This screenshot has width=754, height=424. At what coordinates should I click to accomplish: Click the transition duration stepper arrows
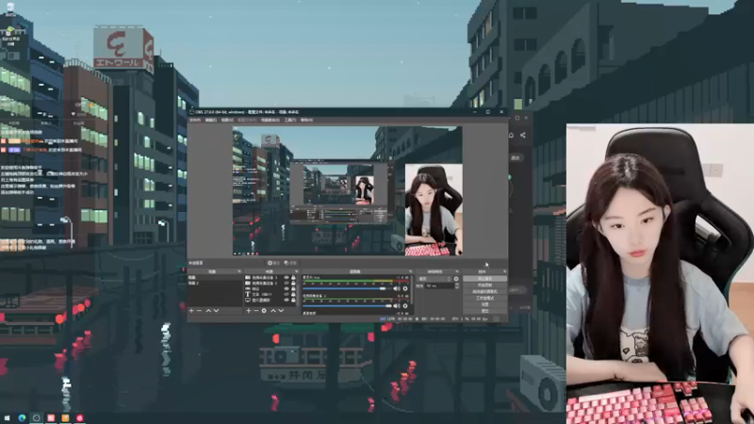point(457,286)
